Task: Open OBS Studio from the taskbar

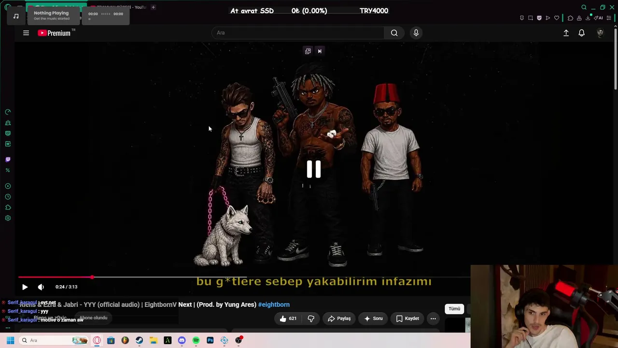Action: pyautogui.click(x=239, y=340)
